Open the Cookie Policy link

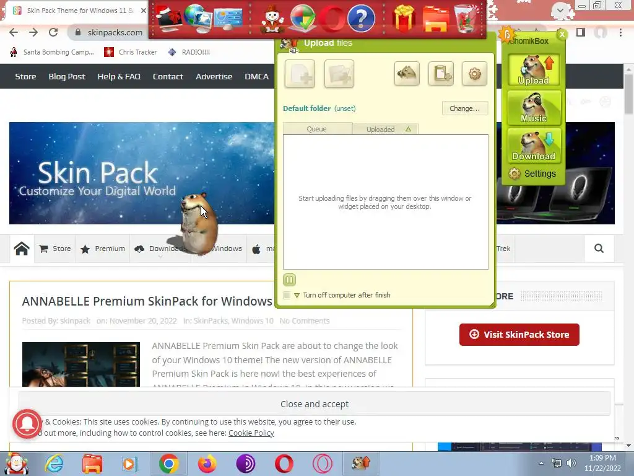tap(251, 433)
